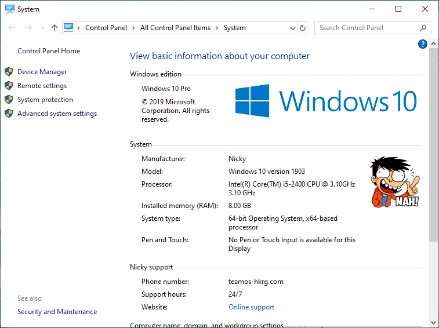Open Advanced system settings link

57,114
